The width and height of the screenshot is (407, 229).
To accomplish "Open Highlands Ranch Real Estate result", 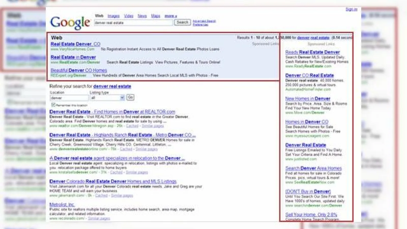I will point(123,135).
